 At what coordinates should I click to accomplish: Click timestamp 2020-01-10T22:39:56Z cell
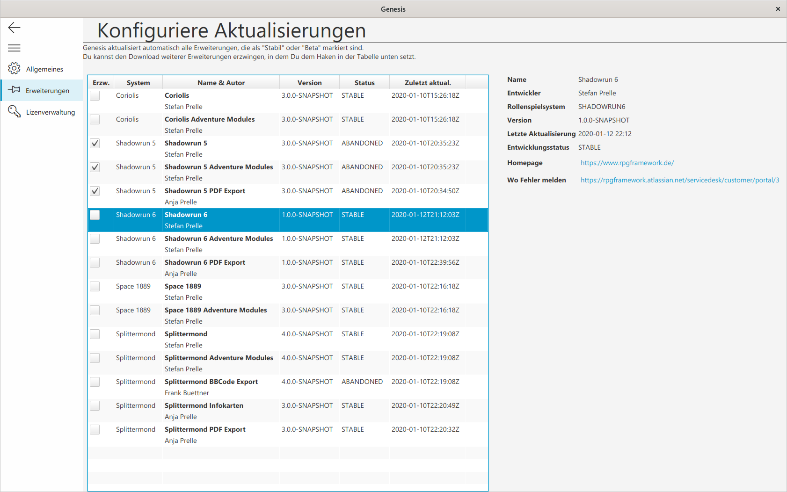click(425, 262)
